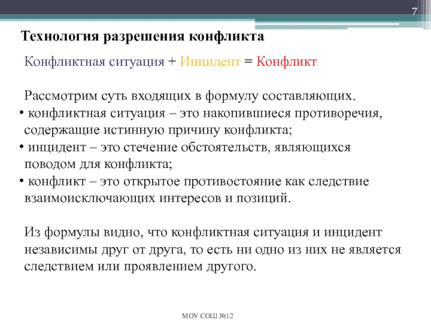The height and width of the screenshot is (323, 431).
Task: Click the bullet marker before 'конфликт – это открытое'
Action: click(x=20, y=181)
